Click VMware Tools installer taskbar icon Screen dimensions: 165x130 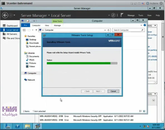[x=37, y=126]
